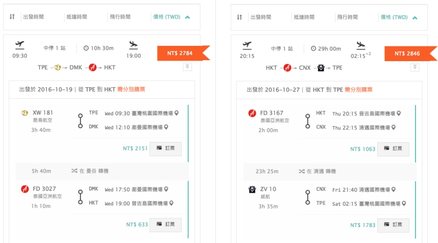Click the XW 181 airline logo
The width and height of the screenshot is (438, 243).
point(24,113)
